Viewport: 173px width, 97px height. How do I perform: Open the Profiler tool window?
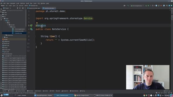[x=45, y=91]
